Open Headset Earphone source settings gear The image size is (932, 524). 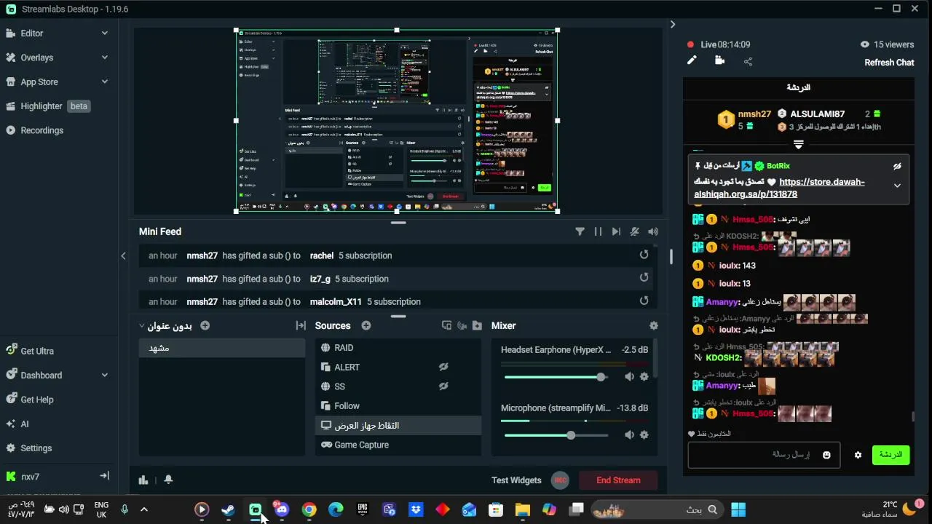click(x=644, y=377)
